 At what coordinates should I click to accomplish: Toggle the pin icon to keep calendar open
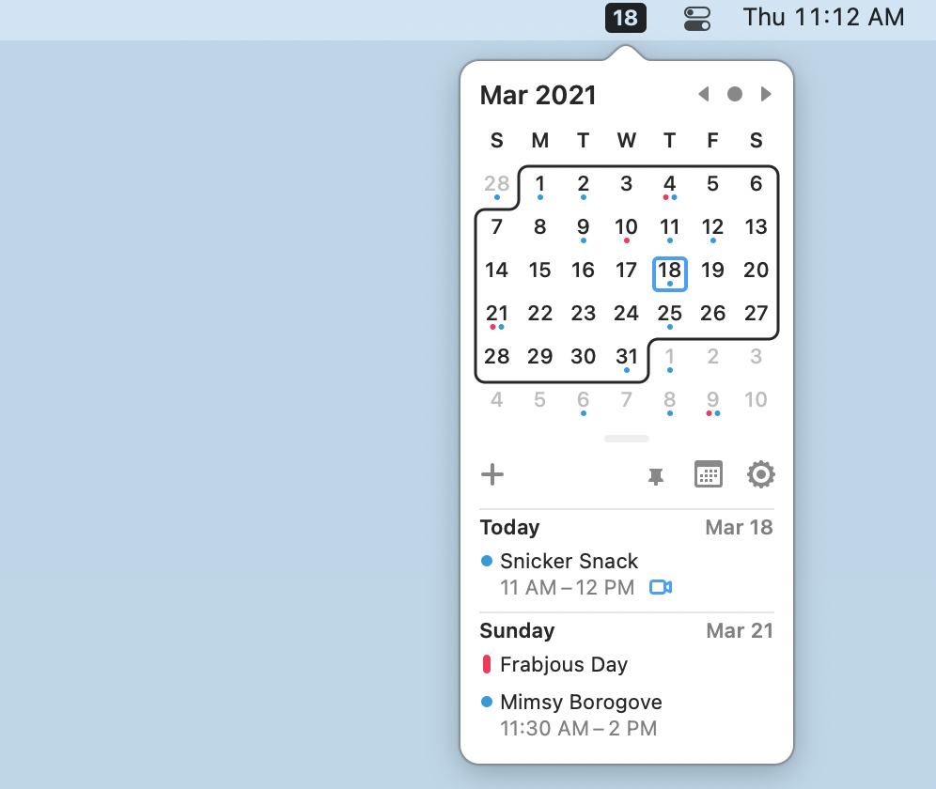point(656,476)
